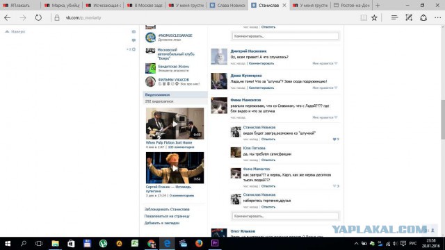Click the padlock site security icon
445x250 pixels.
click(57, 17)
